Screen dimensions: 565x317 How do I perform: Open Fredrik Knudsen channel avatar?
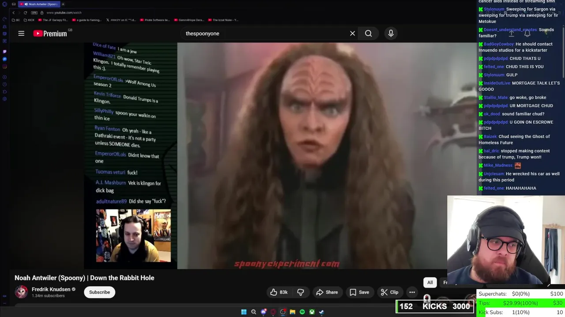pos(21,292)
